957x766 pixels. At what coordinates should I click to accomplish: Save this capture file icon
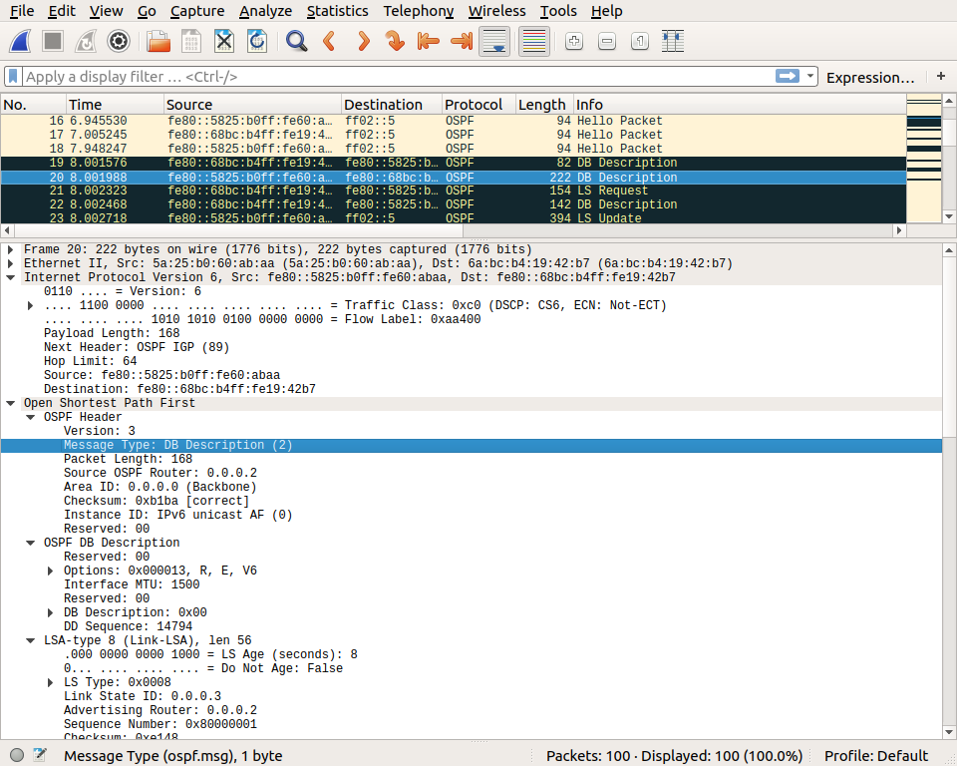tap(191, 42)
